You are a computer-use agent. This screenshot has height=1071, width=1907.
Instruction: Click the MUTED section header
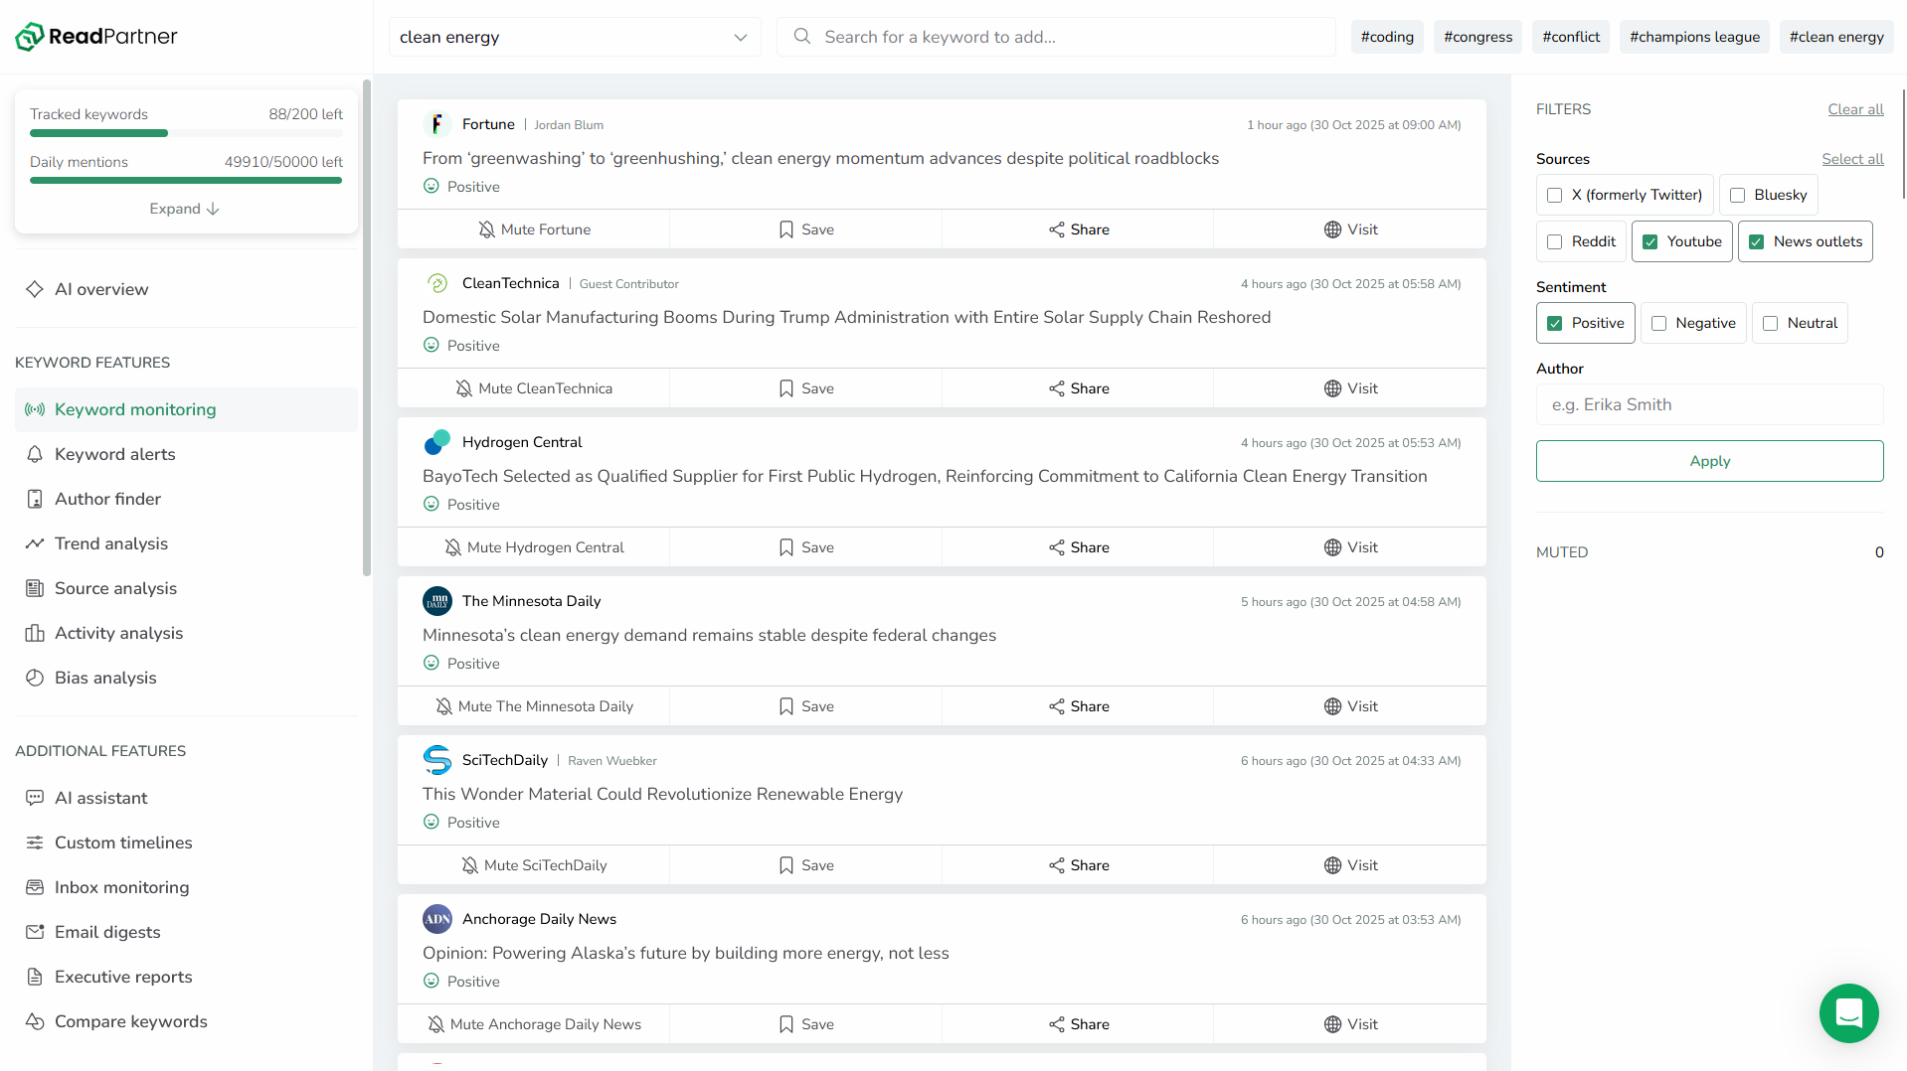click(1562, 552)
